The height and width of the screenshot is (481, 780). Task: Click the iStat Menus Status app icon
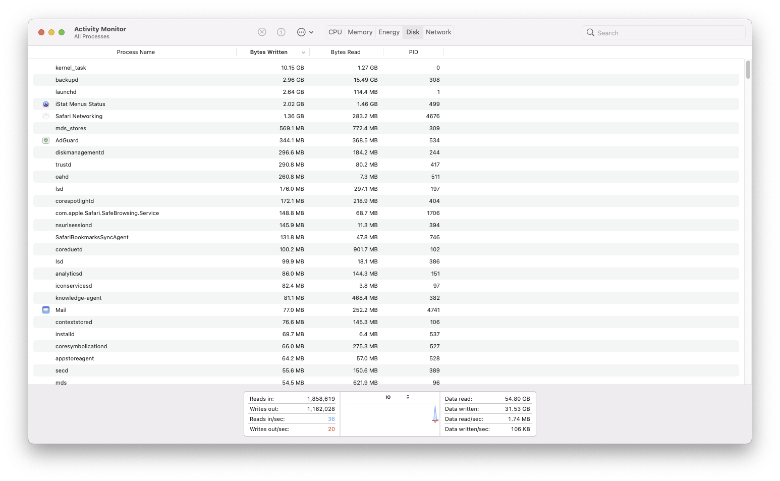tap(46, 104)
